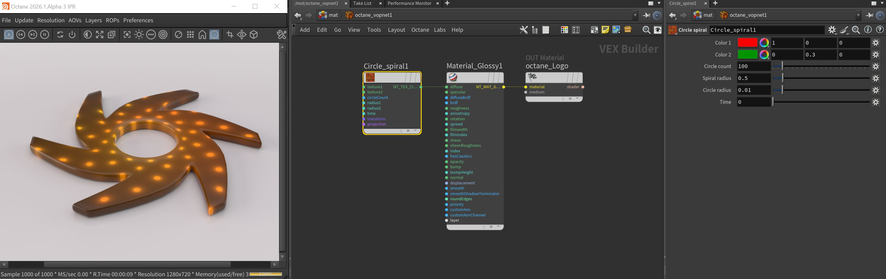Click the pause render button in IPR toolbar
The width and height of the screenshot is (886, 279).
(x=45, y=35)
